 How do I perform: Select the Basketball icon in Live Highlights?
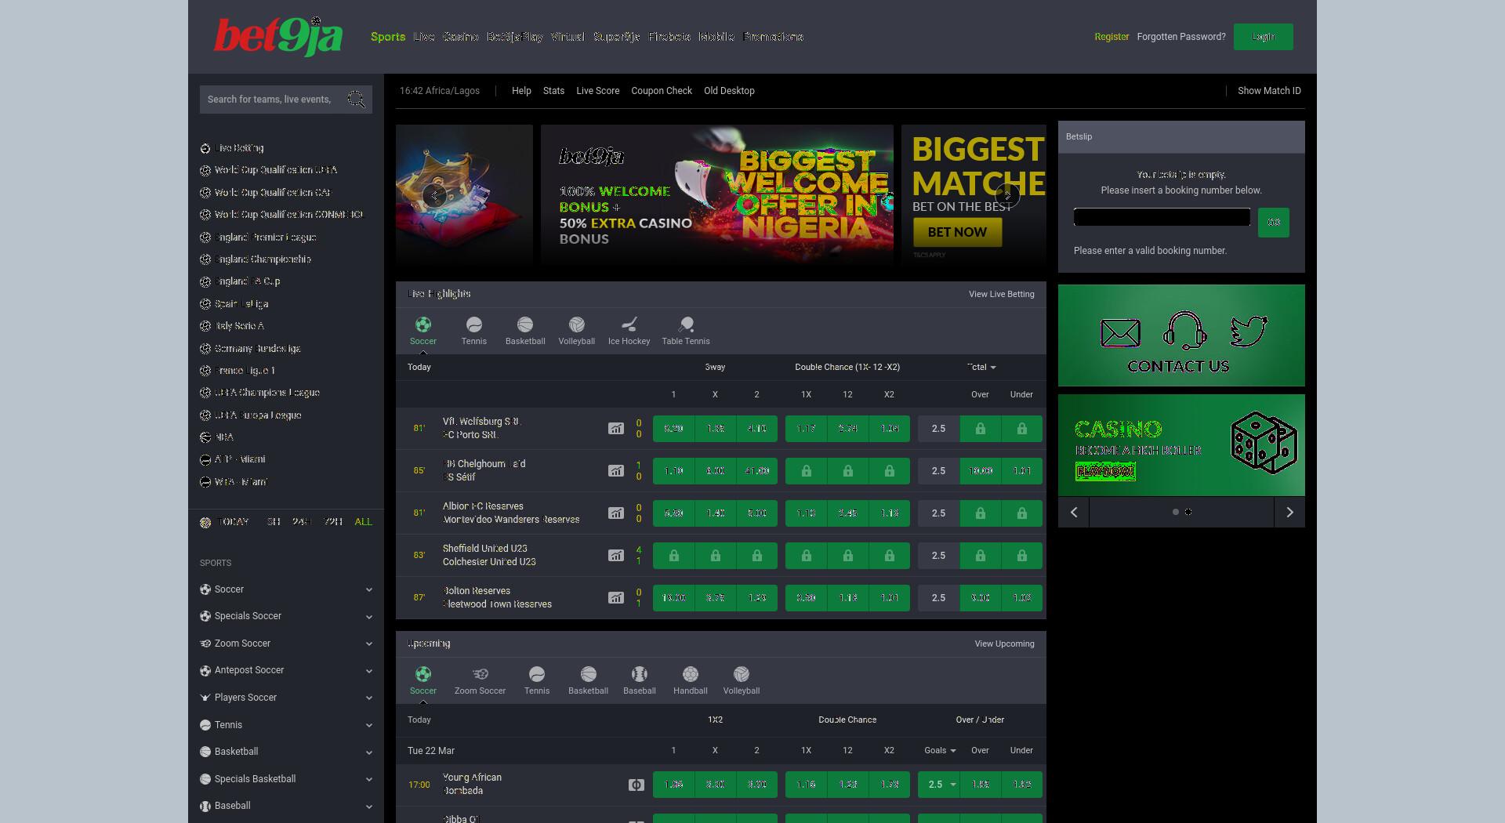(525, 324)
